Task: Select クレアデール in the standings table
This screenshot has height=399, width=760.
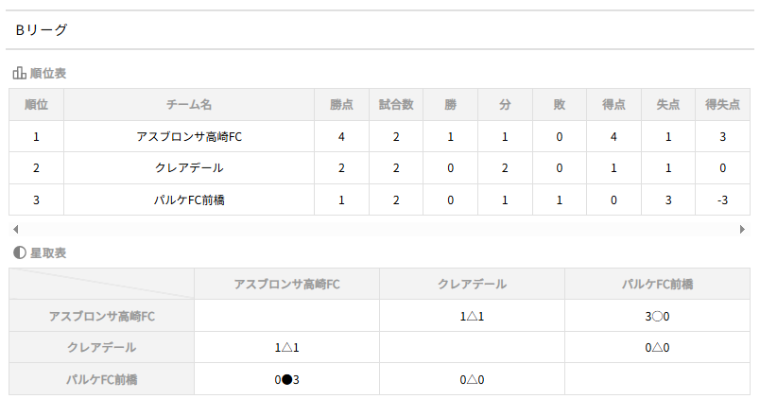Action: tap(189, 168)
